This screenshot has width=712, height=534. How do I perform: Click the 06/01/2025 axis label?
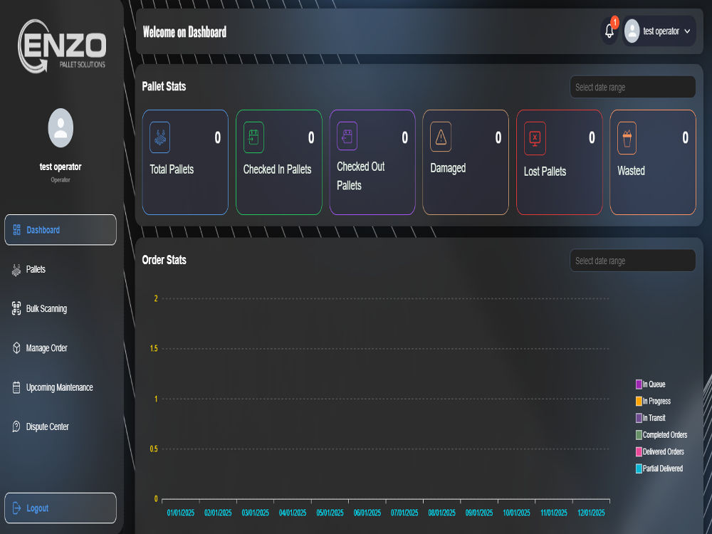pos(367,513)
